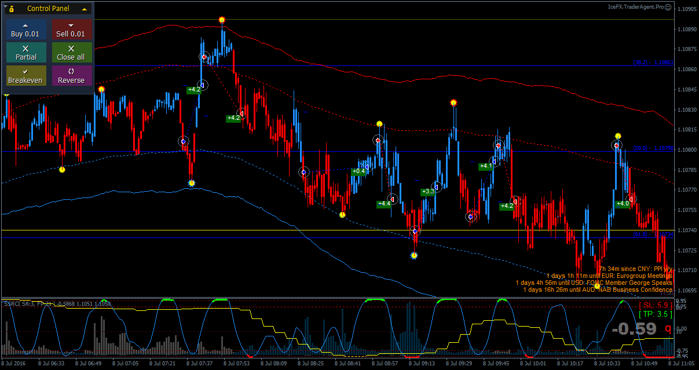Image resolution: width=699 pixels, height=370 pixels.
Task: Click the green TP: 3.5 label
Action: (655, 314)
